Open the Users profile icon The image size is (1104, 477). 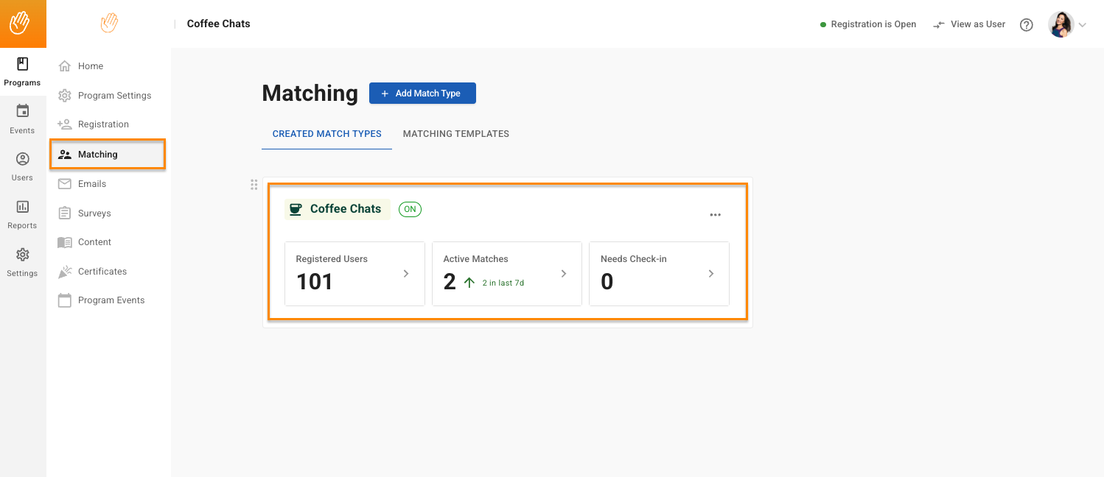(x=22, y=160)
